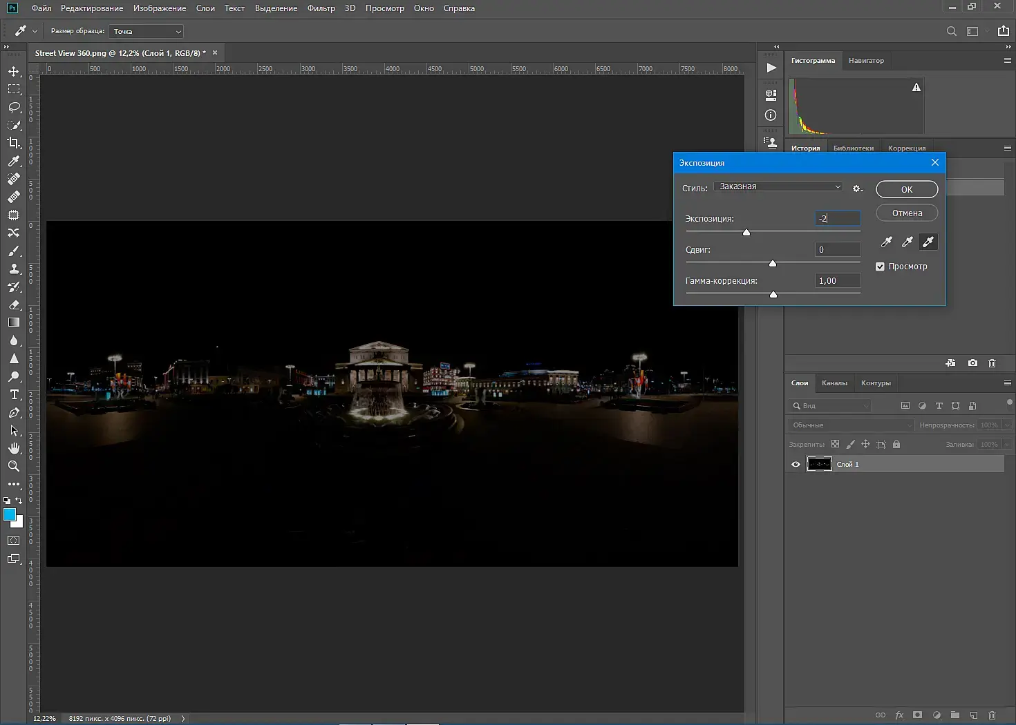Click the white point eyedropper in Exposure dialog

[928, 242]
